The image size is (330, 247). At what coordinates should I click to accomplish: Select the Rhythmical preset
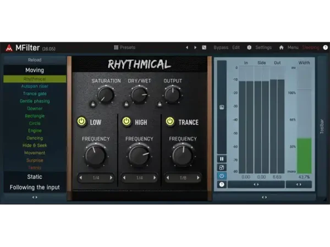point(35,79)
